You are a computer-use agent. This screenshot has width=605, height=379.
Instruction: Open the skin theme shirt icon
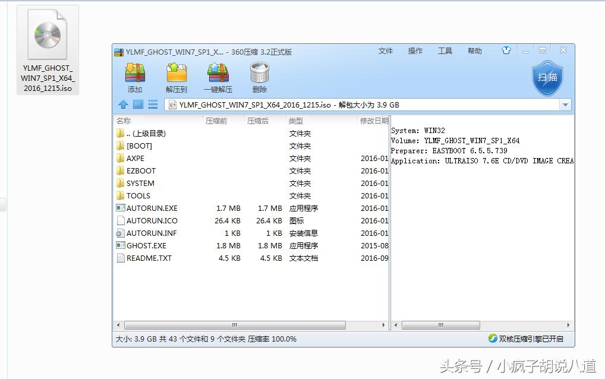tap(506, 51)
